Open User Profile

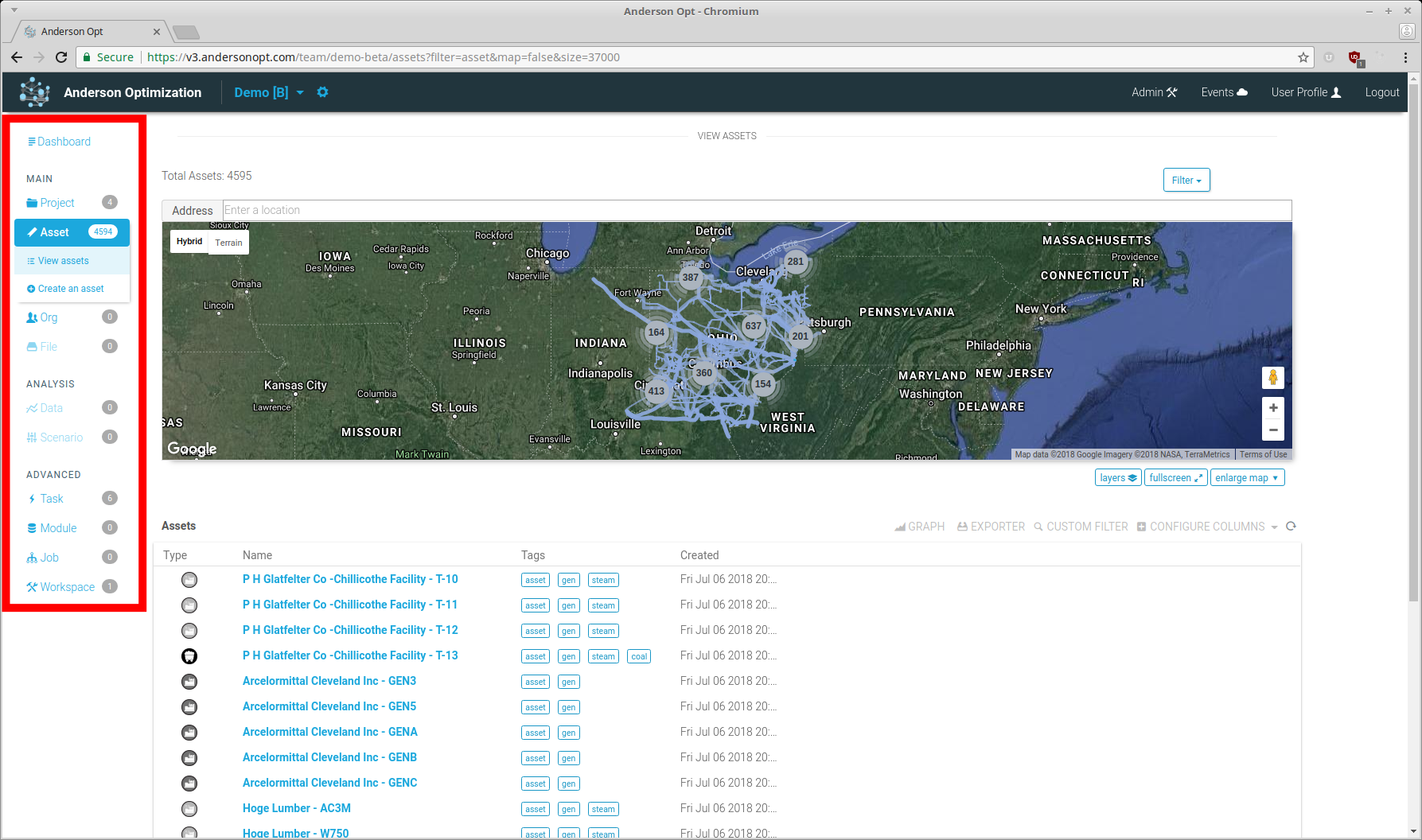click(1306, 92)
